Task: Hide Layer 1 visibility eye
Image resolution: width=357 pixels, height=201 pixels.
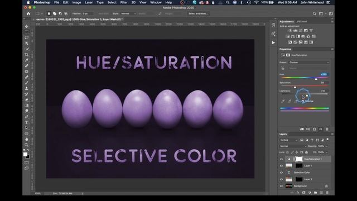Action: coord(281,166)
